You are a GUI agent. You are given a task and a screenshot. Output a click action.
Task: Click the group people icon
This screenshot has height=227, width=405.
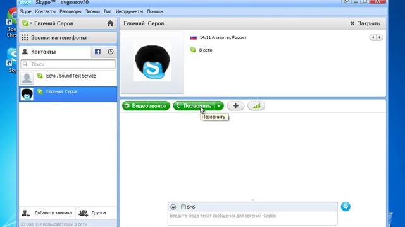[x=83, y=213]
